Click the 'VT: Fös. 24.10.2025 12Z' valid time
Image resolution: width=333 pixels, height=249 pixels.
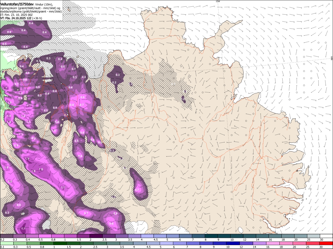[15, 18]
